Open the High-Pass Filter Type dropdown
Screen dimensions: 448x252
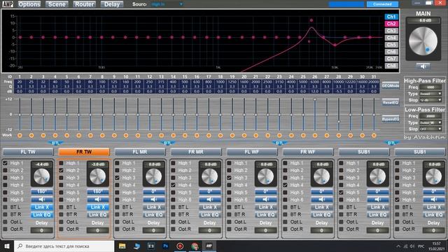pyautogui.click(x=430, y=94)
